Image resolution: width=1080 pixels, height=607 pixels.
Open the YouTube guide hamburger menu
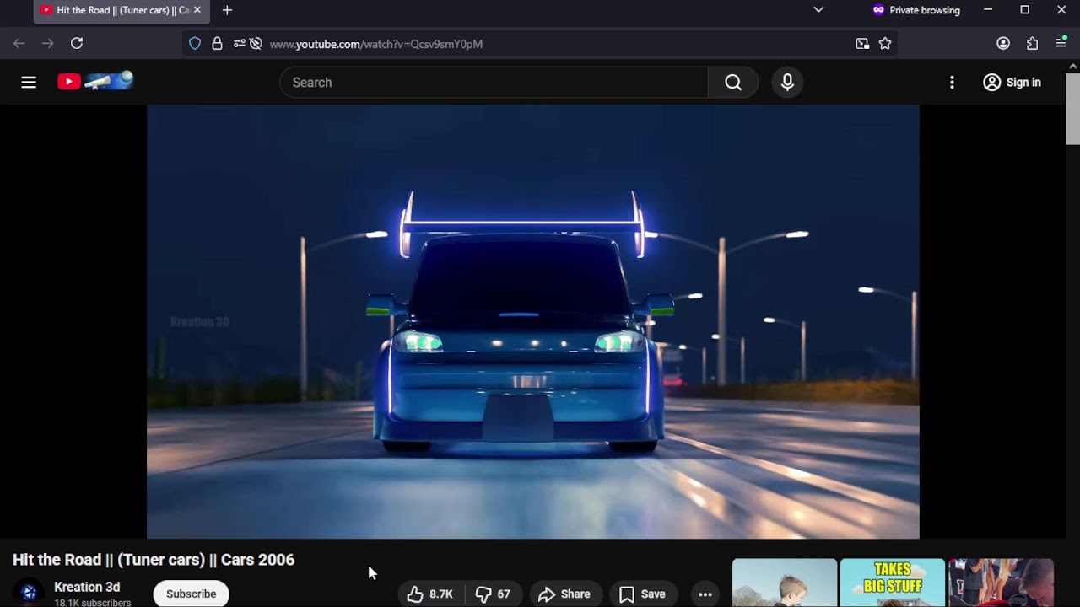point(29,82)
